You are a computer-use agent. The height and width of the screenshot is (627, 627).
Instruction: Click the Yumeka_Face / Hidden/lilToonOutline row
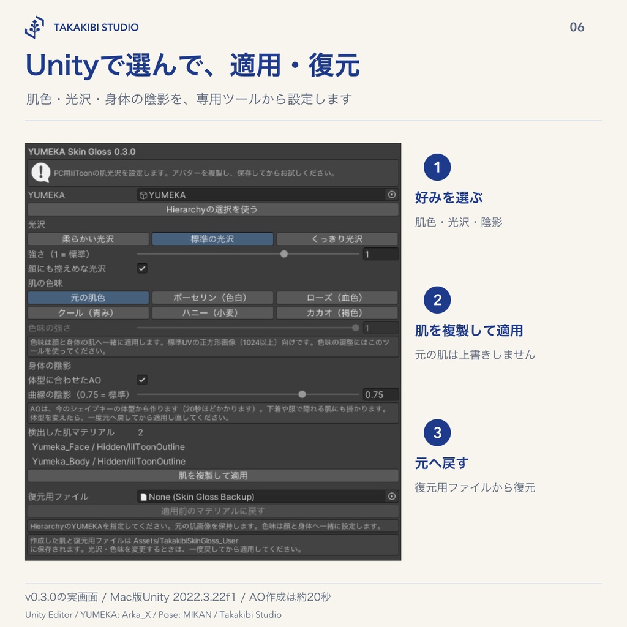tap(108, 446)
